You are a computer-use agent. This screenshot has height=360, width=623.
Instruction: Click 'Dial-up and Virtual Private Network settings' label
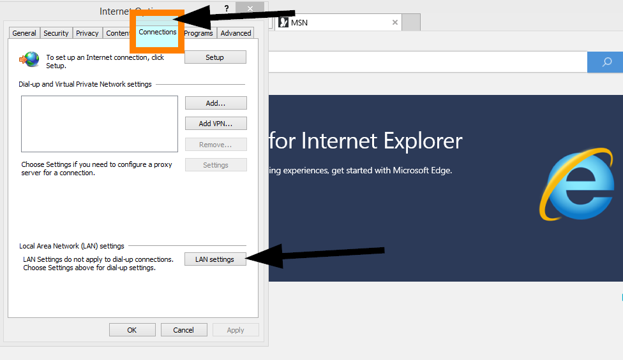pos(85,84)
